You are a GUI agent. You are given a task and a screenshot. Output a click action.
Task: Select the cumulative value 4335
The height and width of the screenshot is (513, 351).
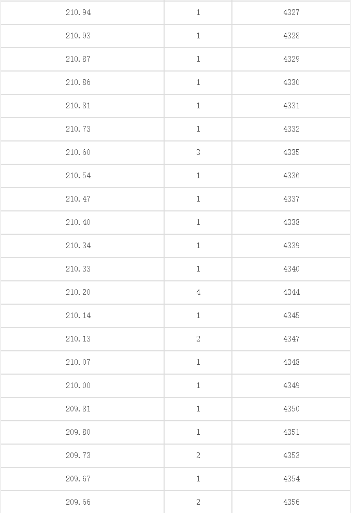coord(291,152)
